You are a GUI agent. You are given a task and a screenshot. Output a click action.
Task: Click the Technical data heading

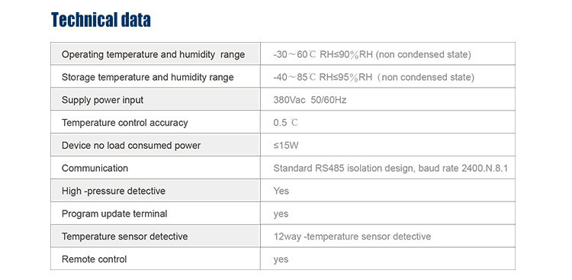tap(101, 20)
